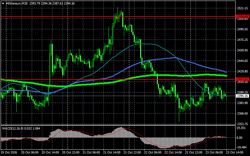Click the MACD values 0.032 1.084 text
250x156 pixels.
(x=33, y=128)
